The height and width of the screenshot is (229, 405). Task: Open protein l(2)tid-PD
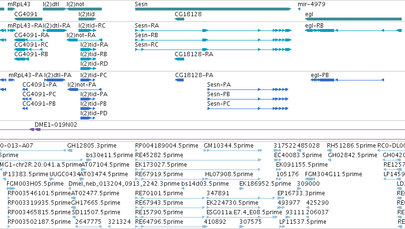click(x=94, y=113)
